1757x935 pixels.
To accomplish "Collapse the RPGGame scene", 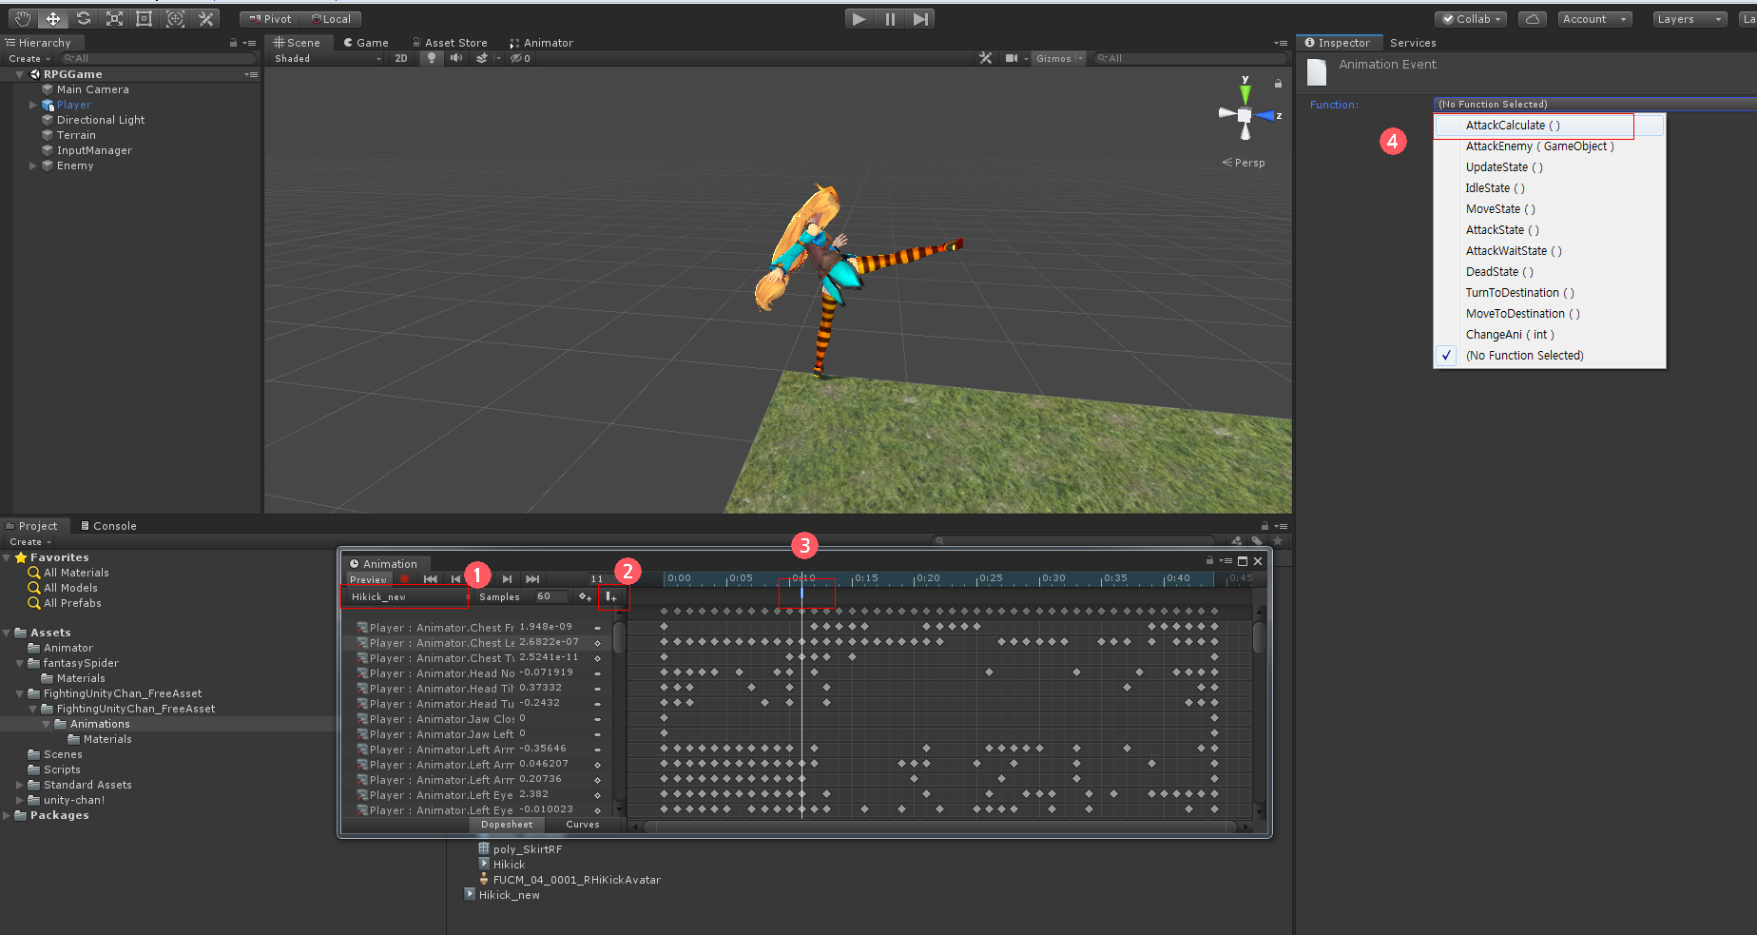I will pyautogui.click(x=19, y=74).
